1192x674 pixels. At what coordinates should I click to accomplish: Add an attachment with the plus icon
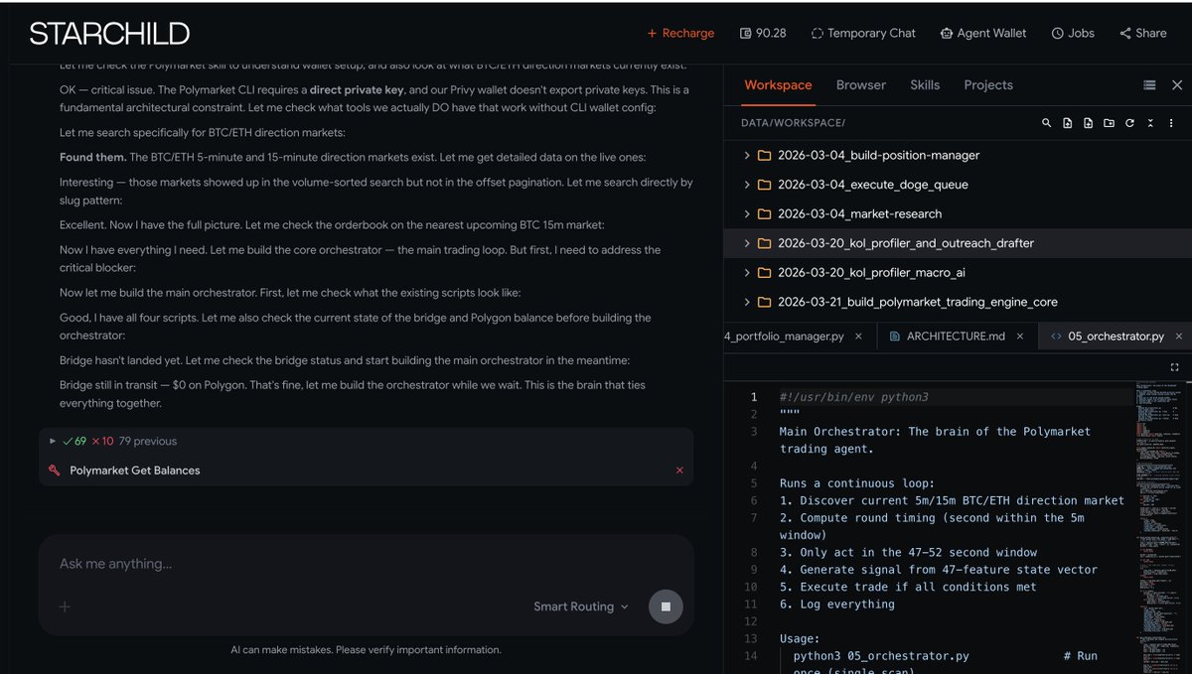click(65, 607)
